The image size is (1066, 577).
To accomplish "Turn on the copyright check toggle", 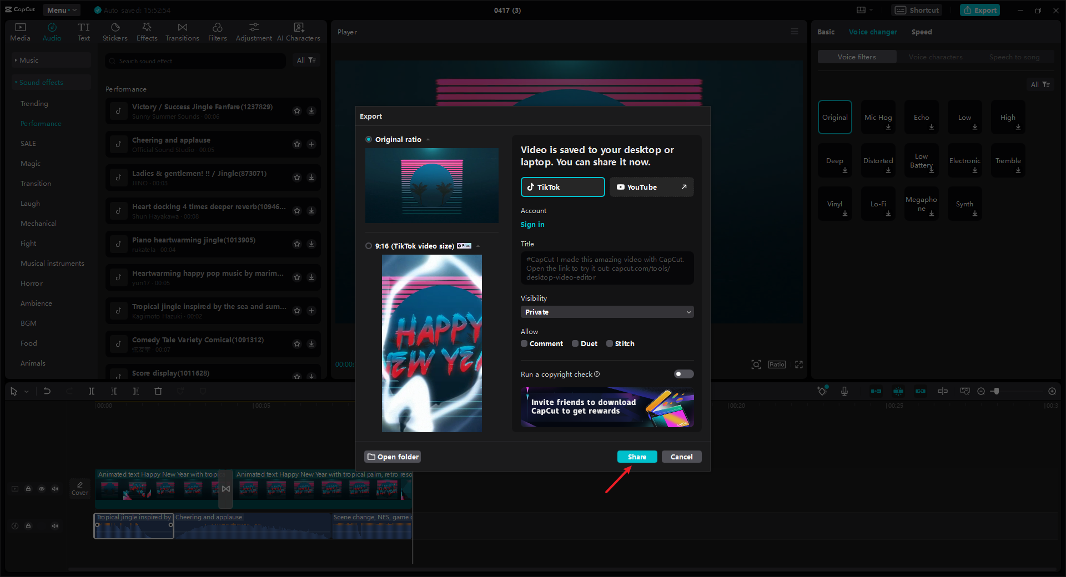I will (683, 374).
